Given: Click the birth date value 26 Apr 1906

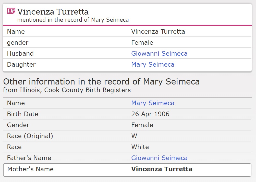Looking at the screenshot, I should [150, 114].
